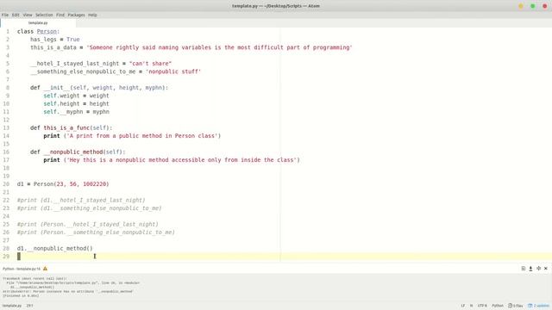Click '__nonpublic_method' definition on line 16
The height and width of the screenshot is (310, 552).
coord(73,152)
